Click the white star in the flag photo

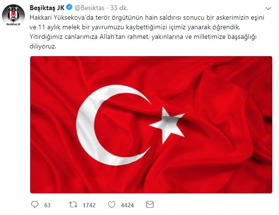point(167,125)
